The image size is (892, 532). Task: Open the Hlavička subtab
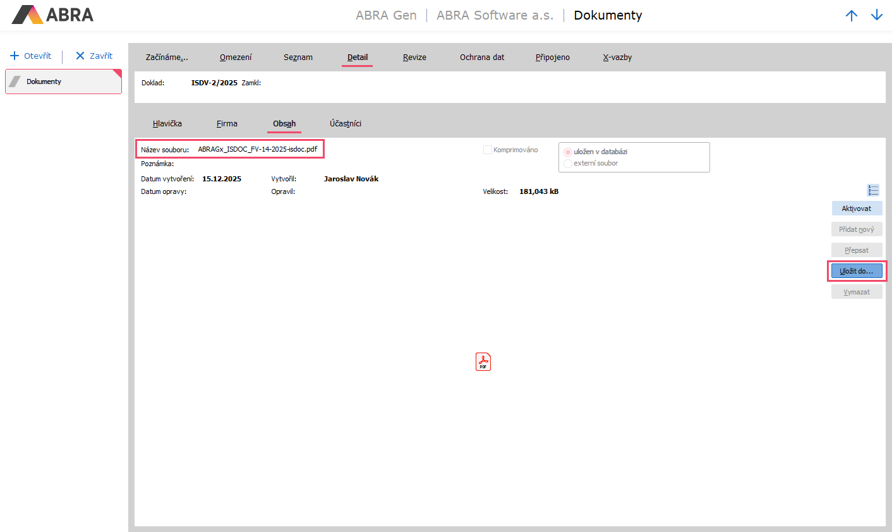(167, 124)
